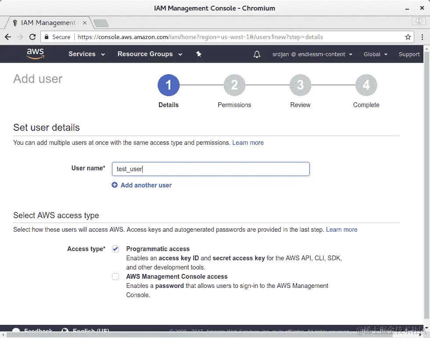
Task: Click step 4 Complete circle
Action: click(366, 85)
